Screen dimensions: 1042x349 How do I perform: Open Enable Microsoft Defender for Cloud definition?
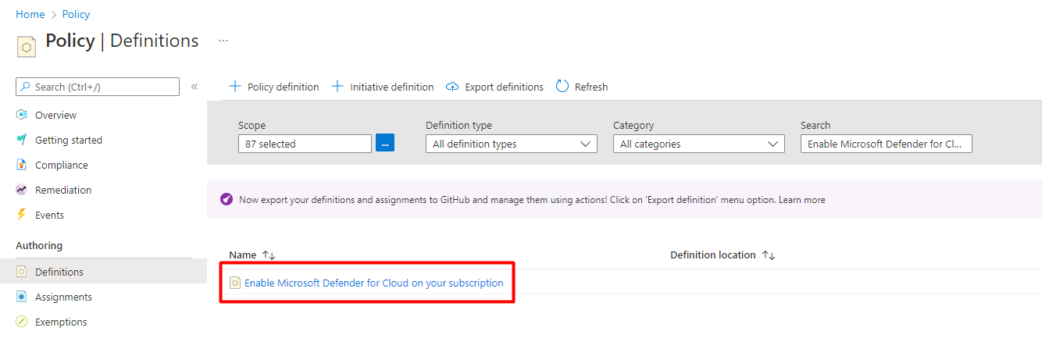click(373, 283)
